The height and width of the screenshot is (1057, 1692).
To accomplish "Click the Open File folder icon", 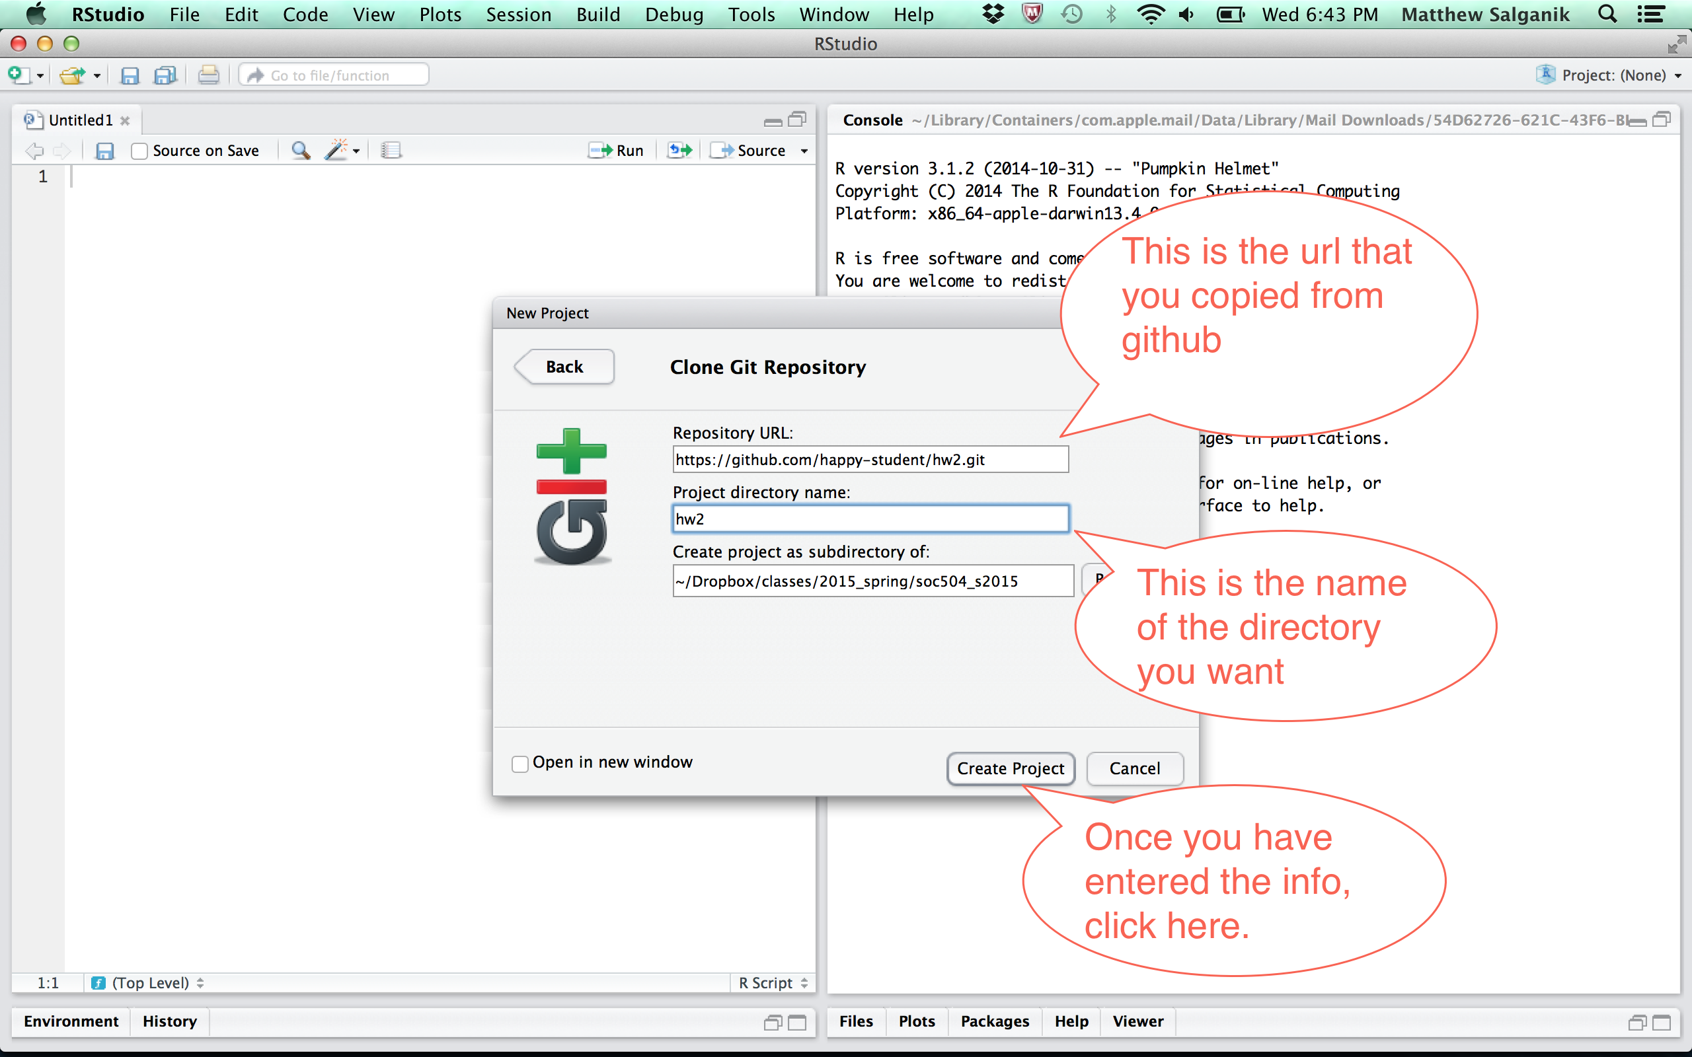I will (x=71, y=75).
